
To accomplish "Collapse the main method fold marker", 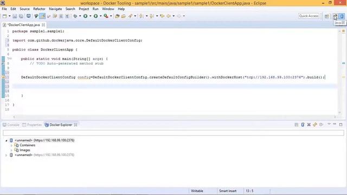I will tap(11, 58).
